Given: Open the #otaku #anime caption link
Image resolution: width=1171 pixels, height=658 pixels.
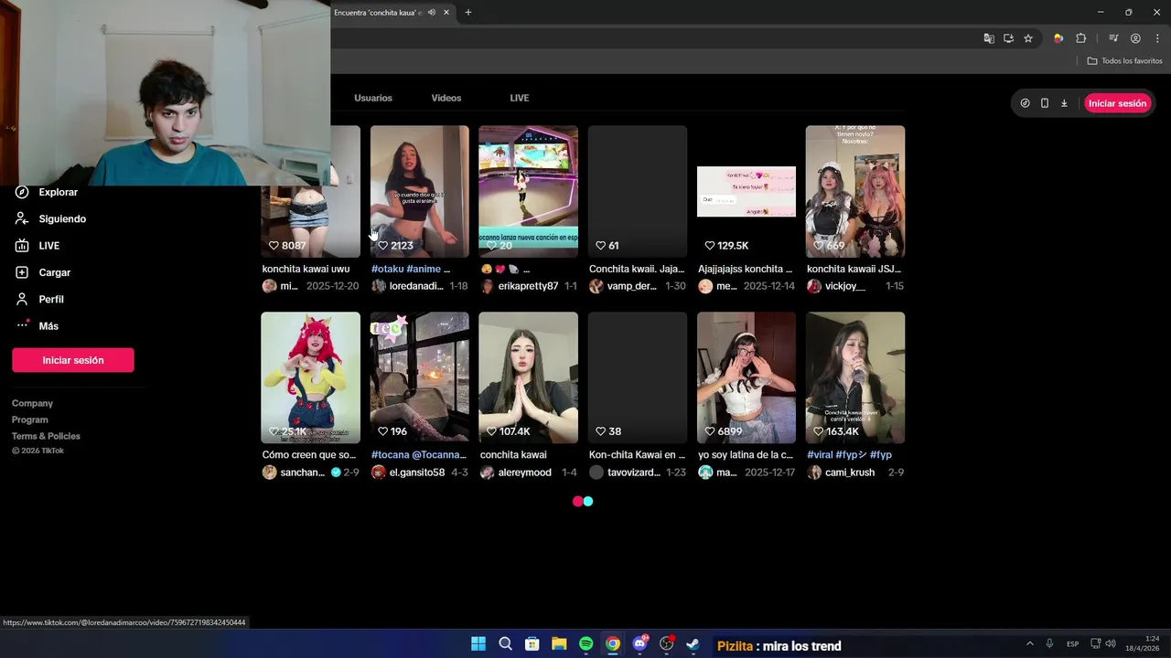Looking at the screenshot, I should (411, 270).
